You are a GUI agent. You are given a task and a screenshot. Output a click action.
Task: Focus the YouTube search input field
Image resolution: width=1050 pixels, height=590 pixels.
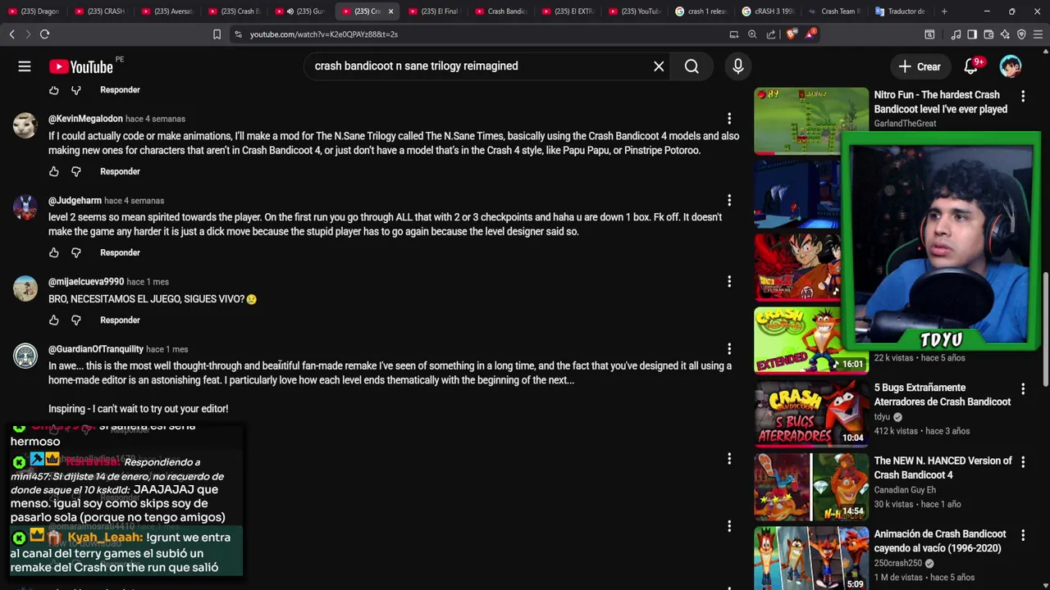click(480, 66)
